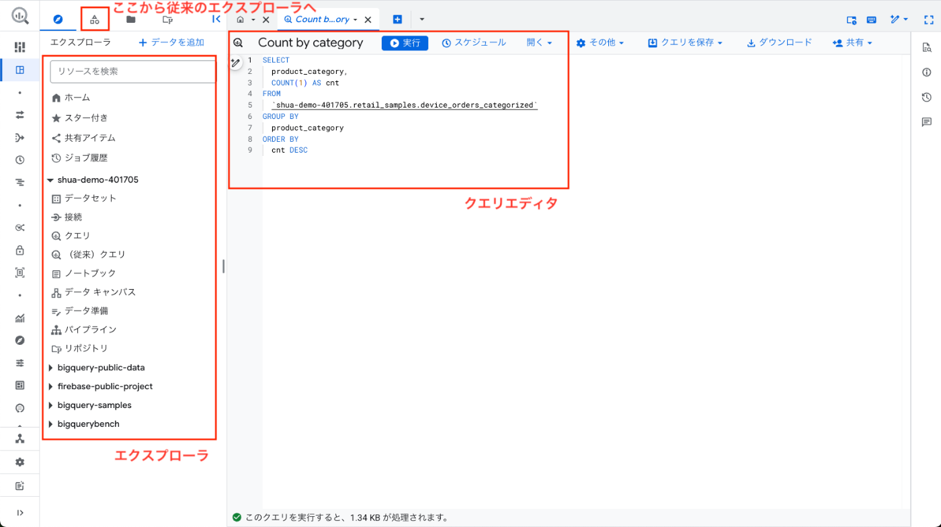The height and width of the screenshot is (527, 941).
Task: Open the data transfers arrows icon
Action: coord(19,115)
